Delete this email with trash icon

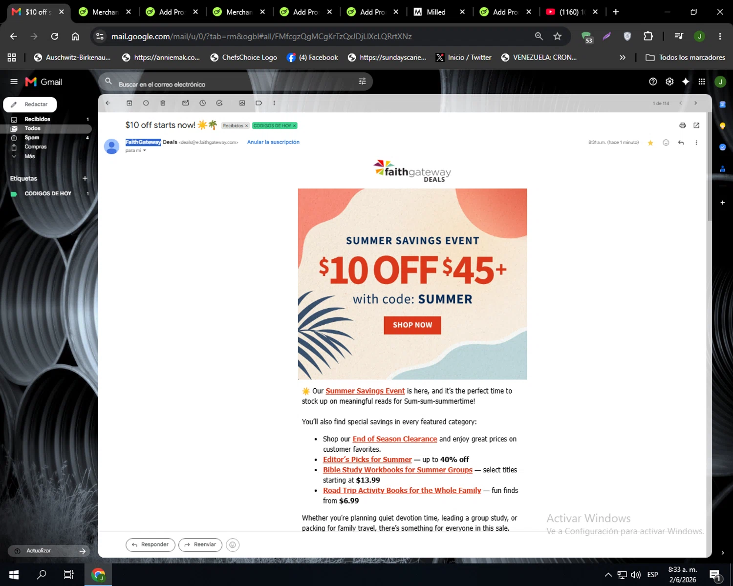(x=163, y=103)
